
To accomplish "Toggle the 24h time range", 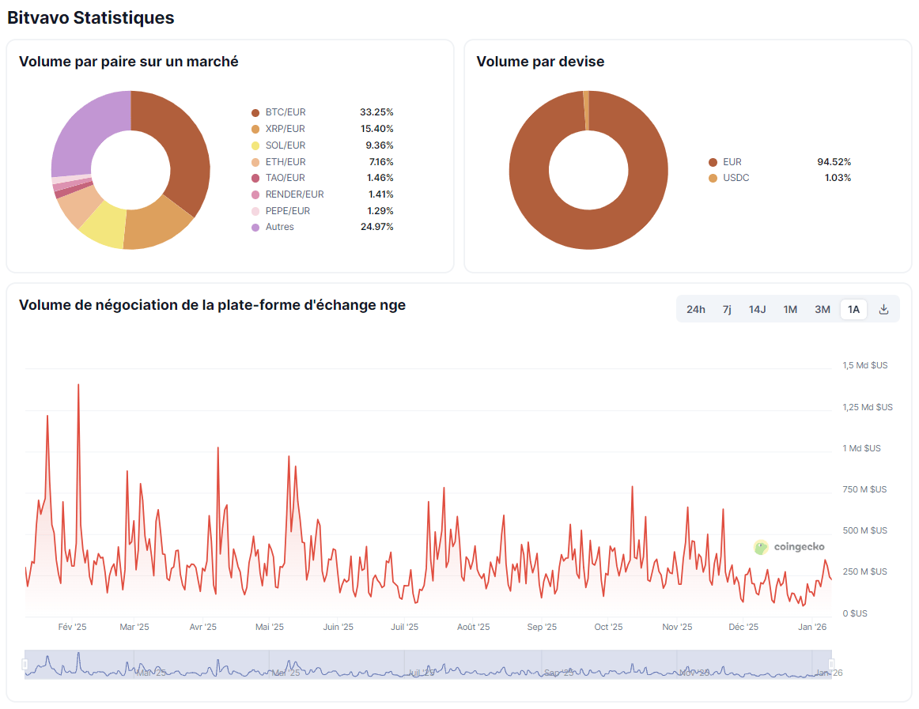I will click(x=695, y=309).
